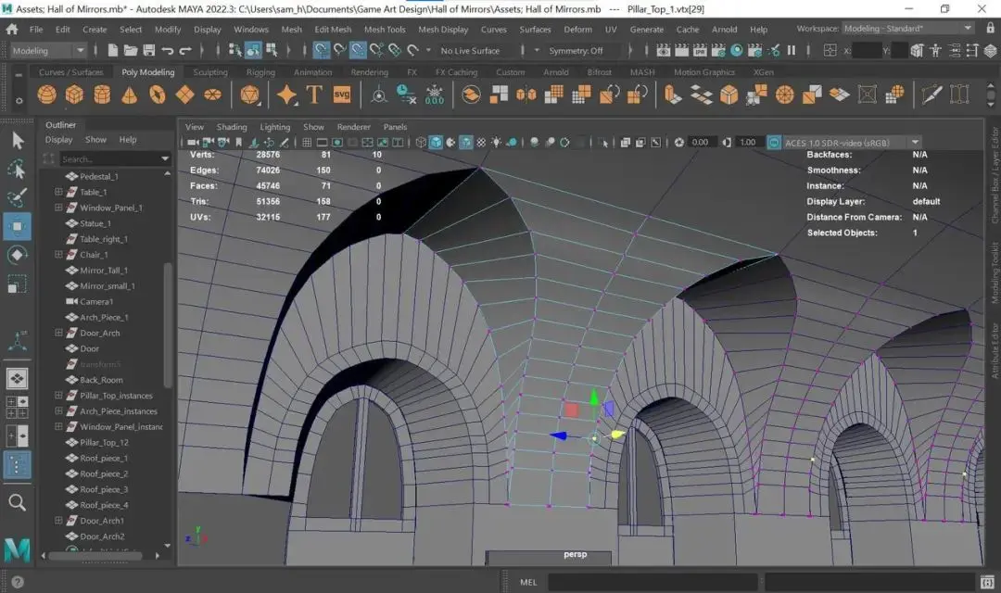
Task: Select Pillar_Top_12 in the Outliner
Action: [x=104, y=442]
